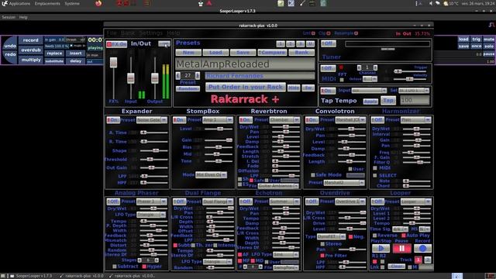This screenshot has width=496, height=279.
Task: Click the Save preset button
Action: pyautogui.click(x=243, y=53)
